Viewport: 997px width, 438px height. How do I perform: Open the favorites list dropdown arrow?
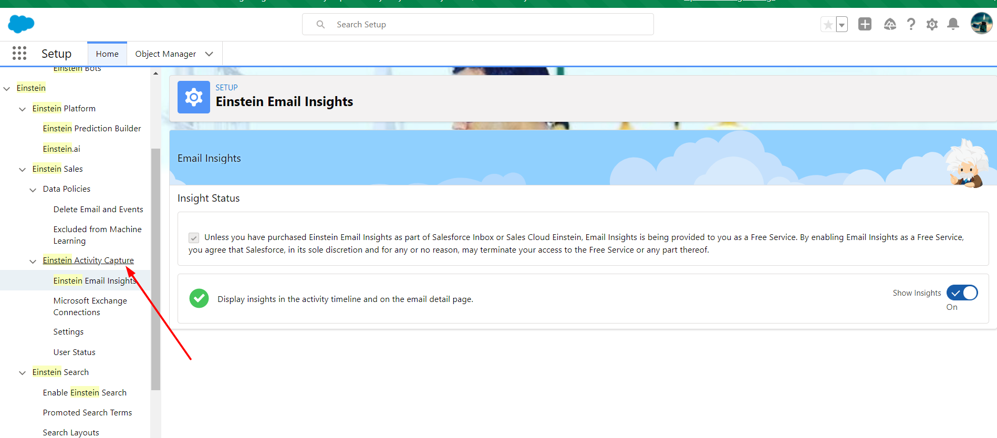[842, 25]
